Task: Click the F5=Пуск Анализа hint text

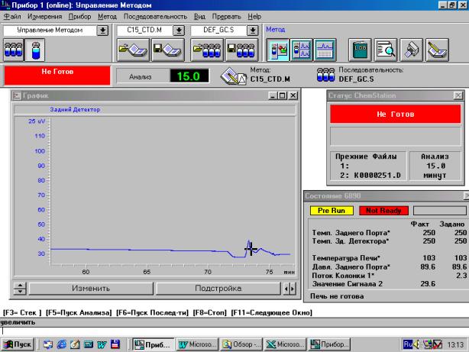Action: tap(79, 313)
